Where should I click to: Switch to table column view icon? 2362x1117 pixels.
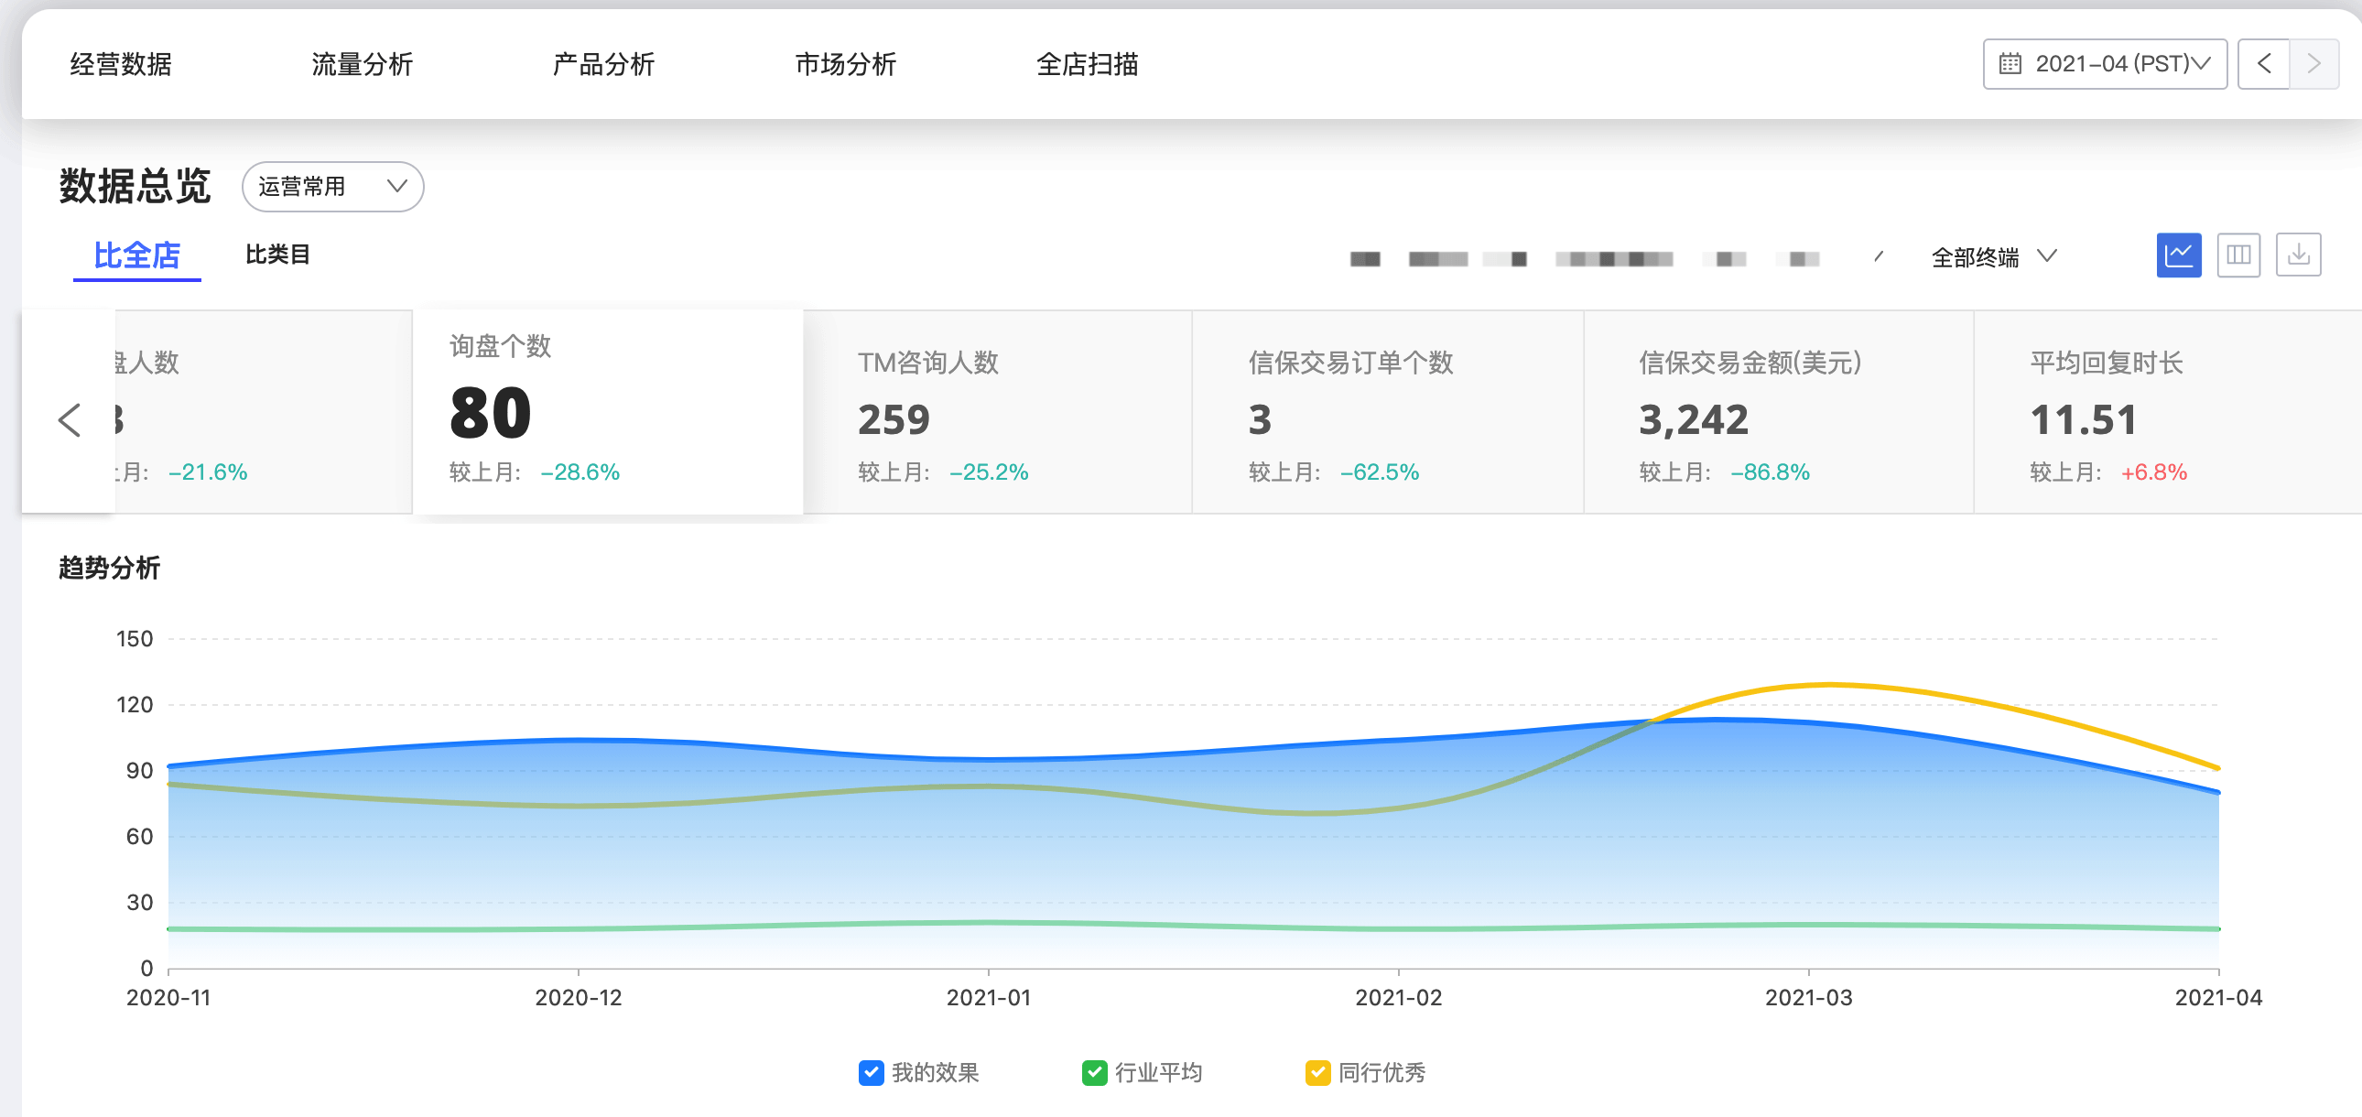click(2237, 255)
